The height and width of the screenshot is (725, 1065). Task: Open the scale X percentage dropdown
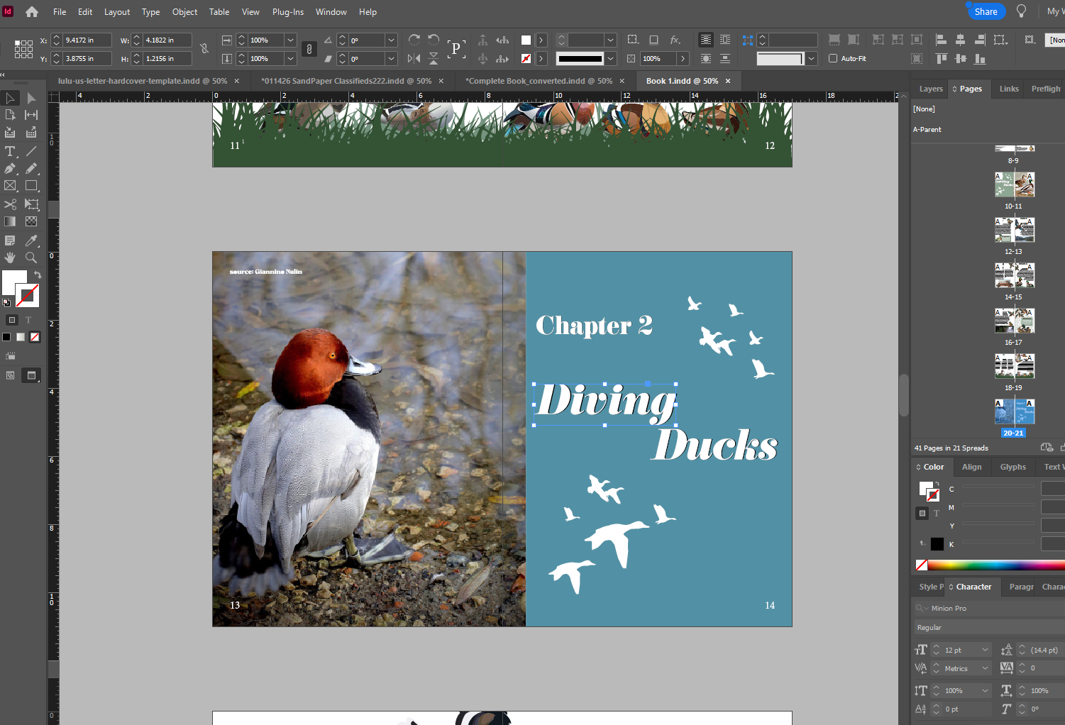(x=290, y=40)
